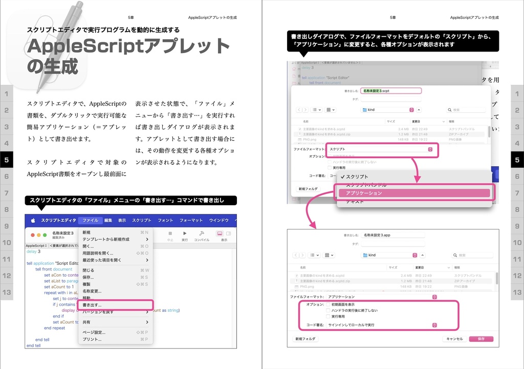Enable the 初期画面を表示 checkbox
The image size is (524, 369).
328,304
